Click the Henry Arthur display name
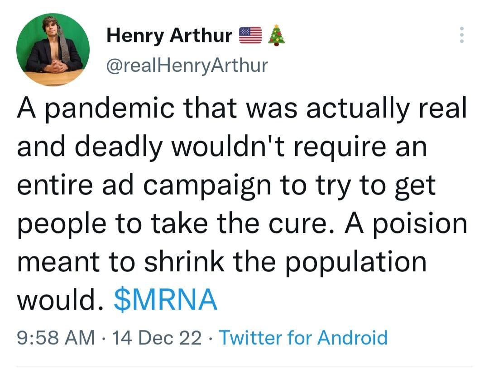The height and width of the screenshot is (368, 489). tap(169, 35)
